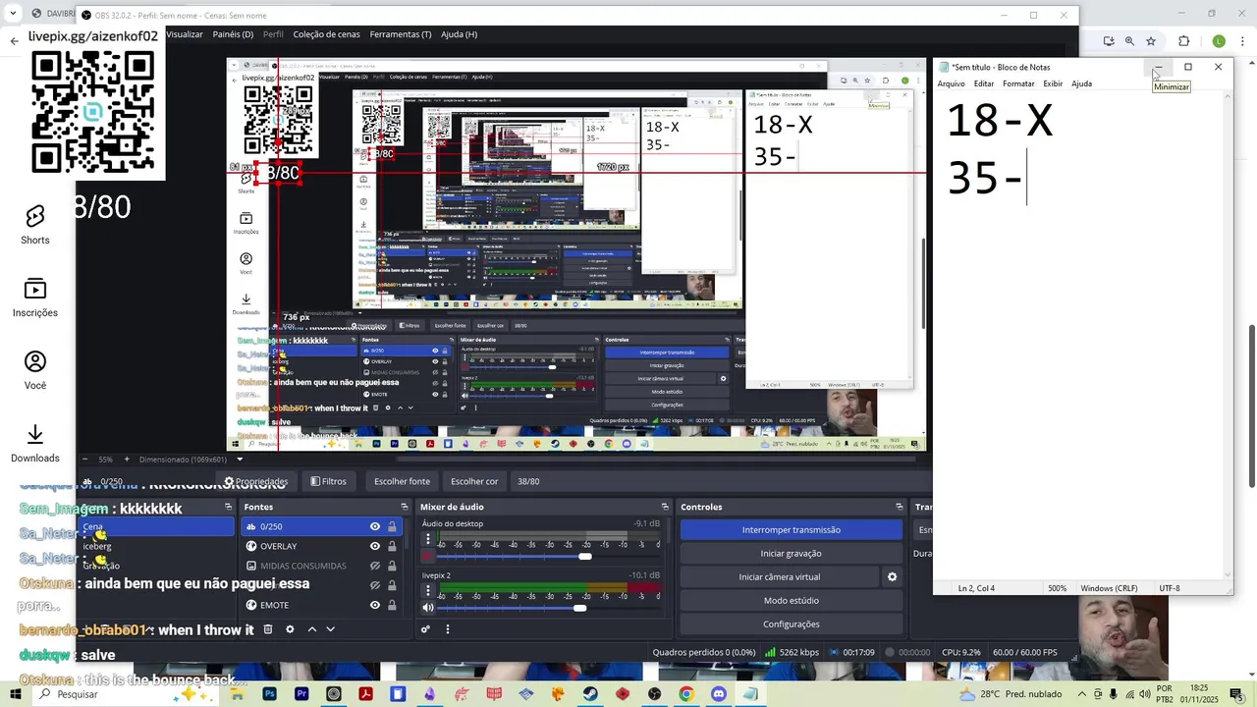
Task: Open Photoshop from the taskbar
Action: tap(269, 694)
